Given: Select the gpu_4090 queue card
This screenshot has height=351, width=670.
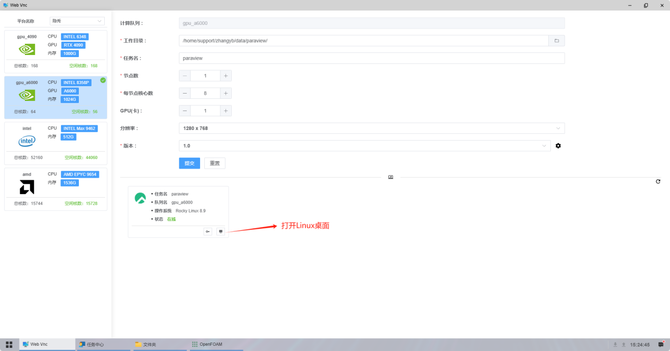Looking at the screenshot, I should point(56,51).
